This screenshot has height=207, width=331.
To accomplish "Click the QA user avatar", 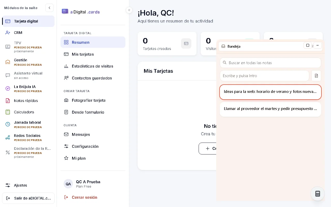I will point(68,184).
